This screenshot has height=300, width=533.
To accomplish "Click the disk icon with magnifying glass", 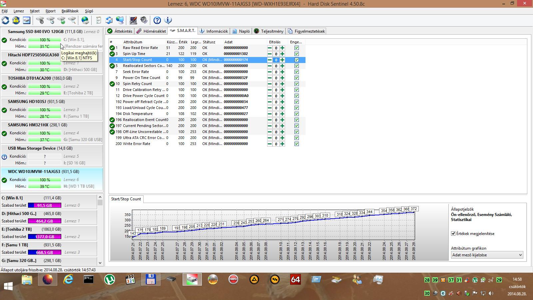I will pos(72,20).
